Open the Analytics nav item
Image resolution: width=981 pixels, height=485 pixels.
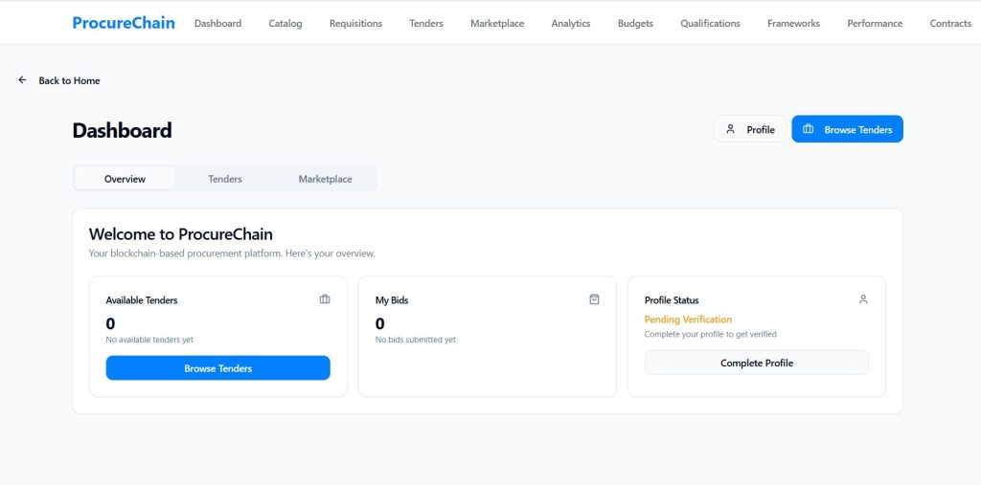571,23
